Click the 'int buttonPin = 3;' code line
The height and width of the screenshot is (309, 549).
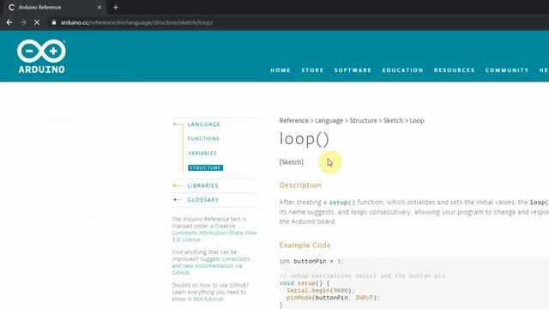[x=311, y=261]
